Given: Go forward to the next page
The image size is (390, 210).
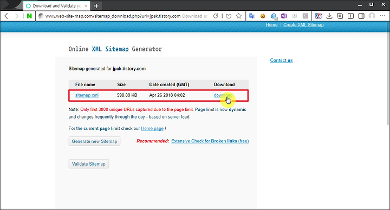Looking at the screenshot, I should [16, 16].
